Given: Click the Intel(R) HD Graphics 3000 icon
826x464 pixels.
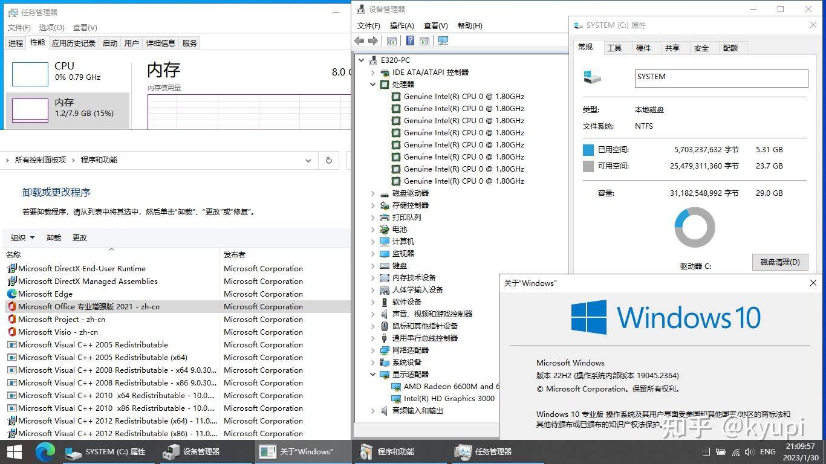Looking at the screenshot, I should point(396,398).
